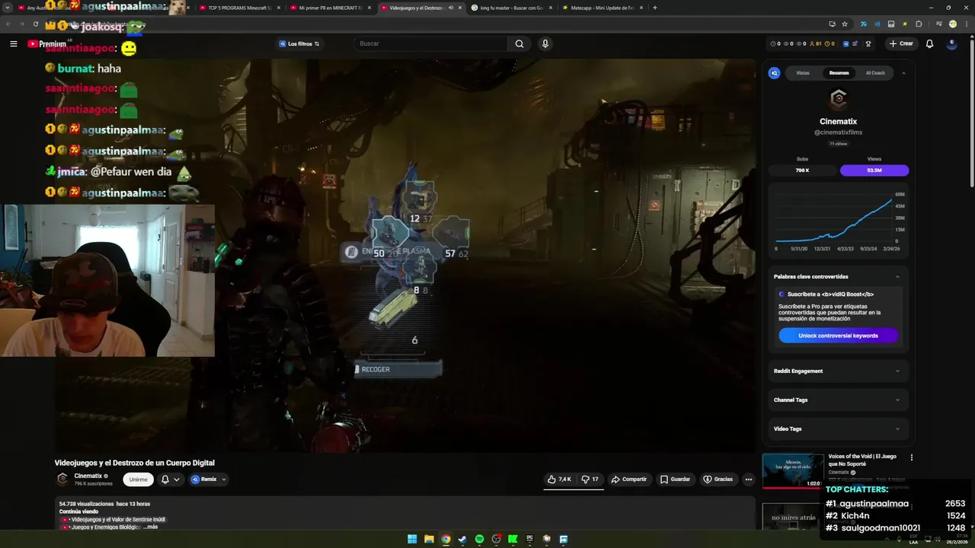Collapse Palabras clave controvertidas section
The height and width of the screenshot is (548, 975).
897,276
